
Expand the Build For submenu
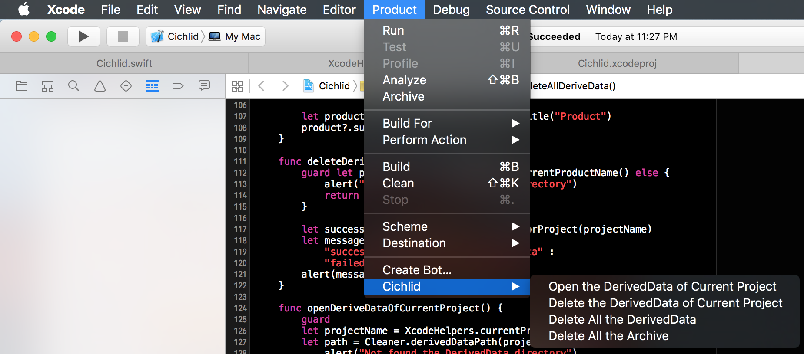tap(447, 123)
